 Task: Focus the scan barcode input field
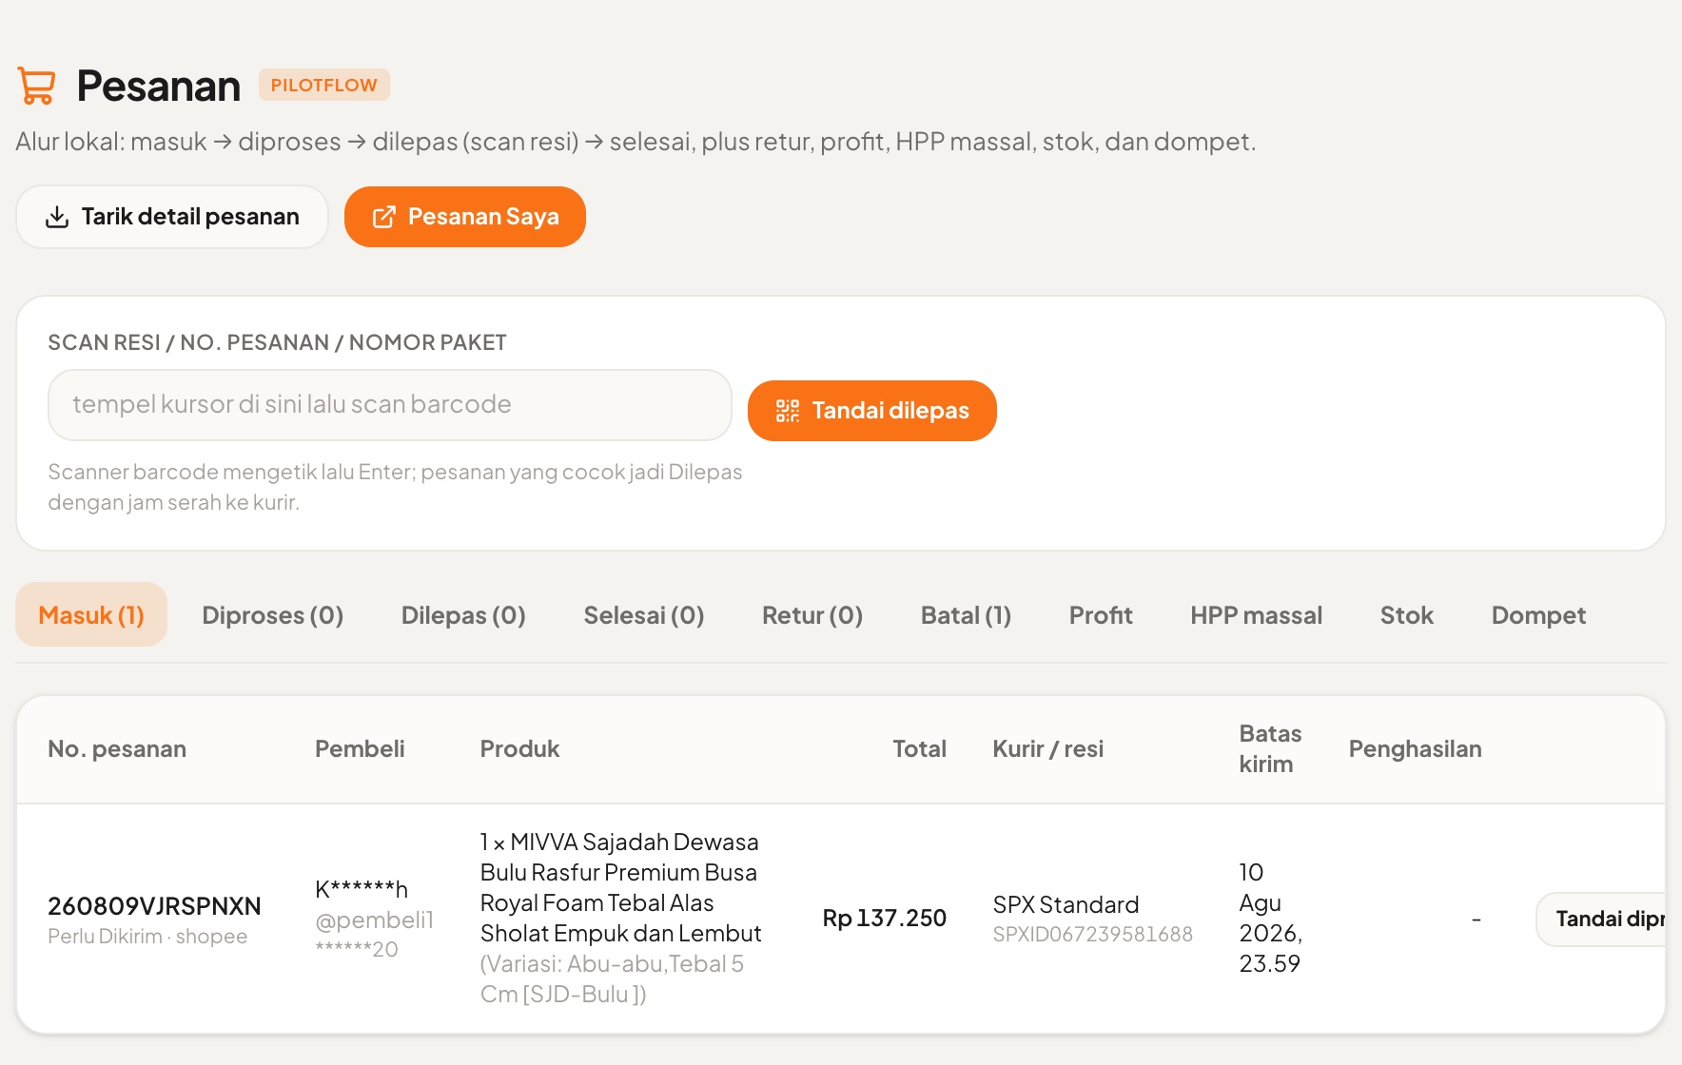(x=390, y=405)
